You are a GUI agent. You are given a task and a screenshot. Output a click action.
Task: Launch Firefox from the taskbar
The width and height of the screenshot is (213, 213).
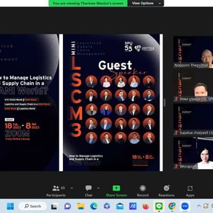point(146,206)
